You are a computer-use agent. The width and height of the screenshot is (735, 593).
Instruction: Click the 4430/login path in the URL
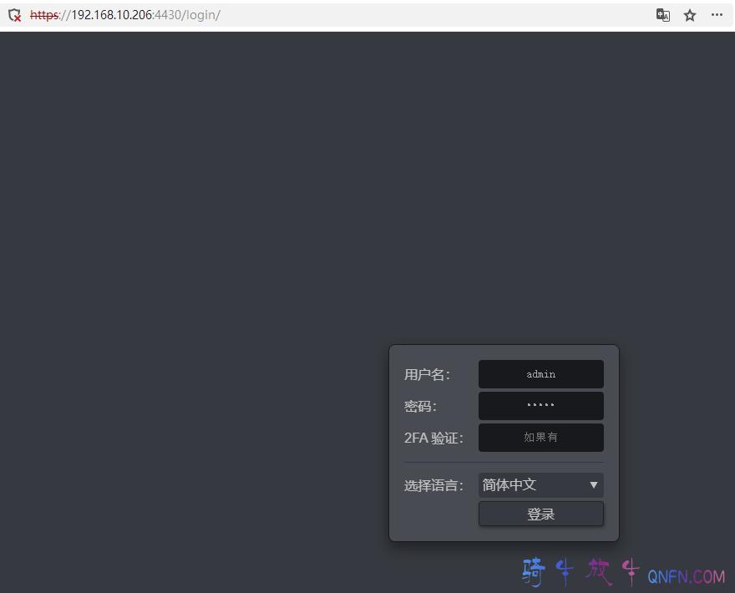pos(187,15)
